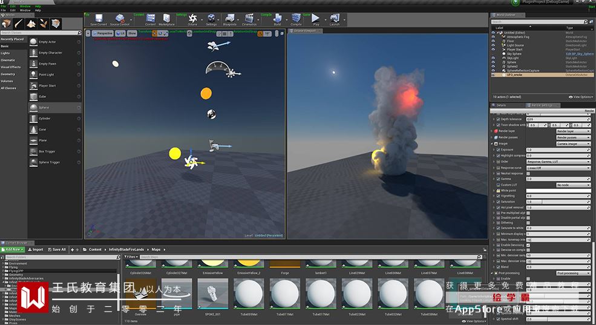Viewport: 596px width, 325px height.
Task: Open the Cinematics toolbar icon
Action: coord(249,19)
